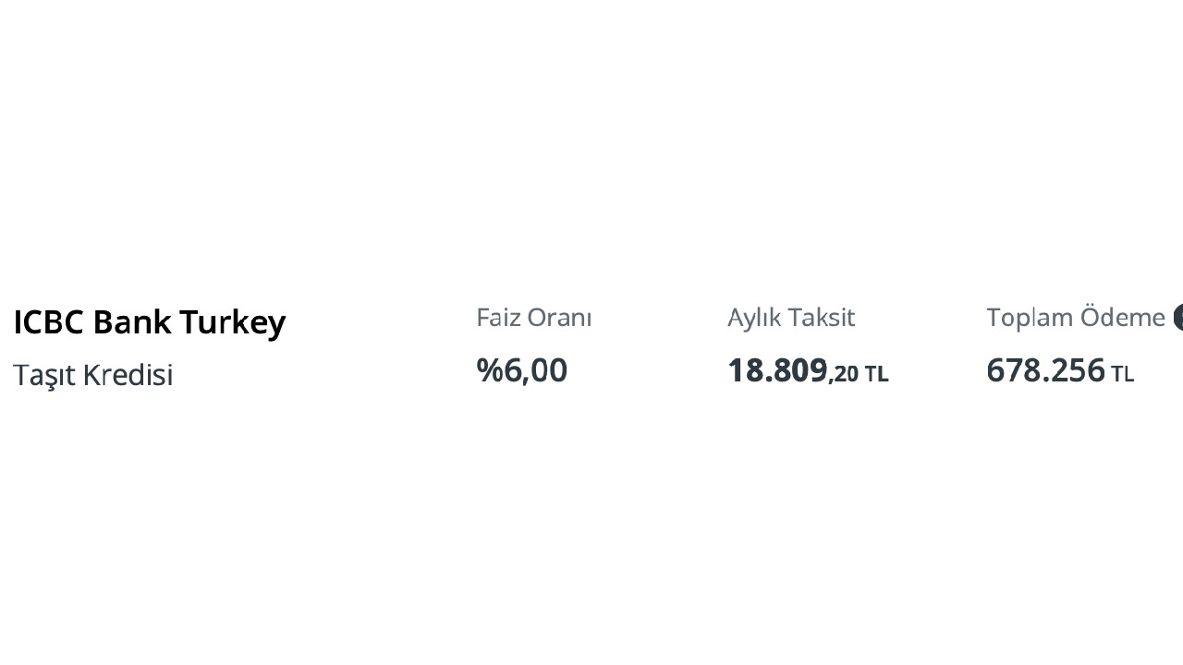
Task: Click the word Bank in the title
Action: (132, 322)
